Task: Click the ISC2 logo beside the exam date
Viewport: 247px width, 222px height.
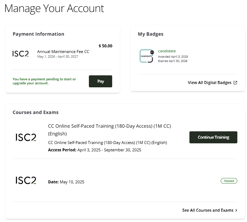Action: [x=26, y=180]
